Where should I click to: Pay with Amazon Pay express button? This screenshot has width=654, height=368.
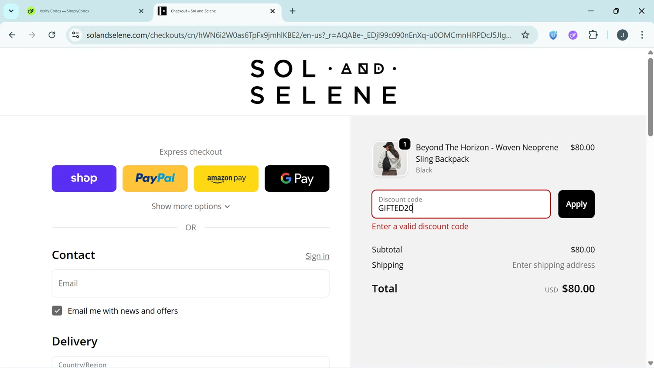226,178
